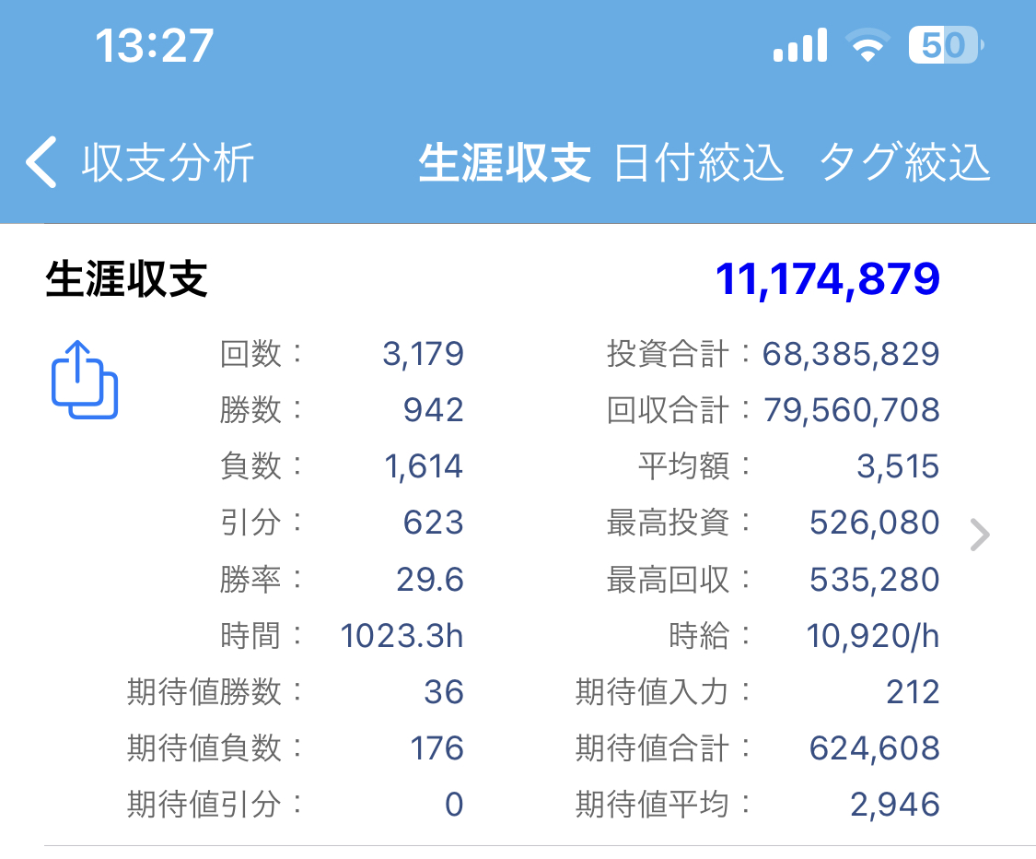
Task: Select the 期待値入力 value 212
Action: [914, 692]
